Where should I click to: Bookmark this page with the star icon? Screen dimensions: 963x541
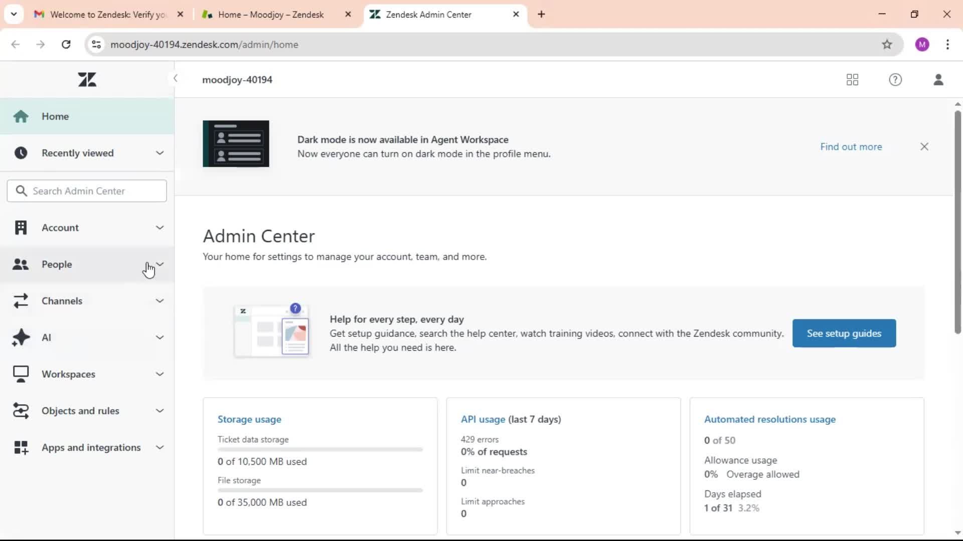point(887,44)
